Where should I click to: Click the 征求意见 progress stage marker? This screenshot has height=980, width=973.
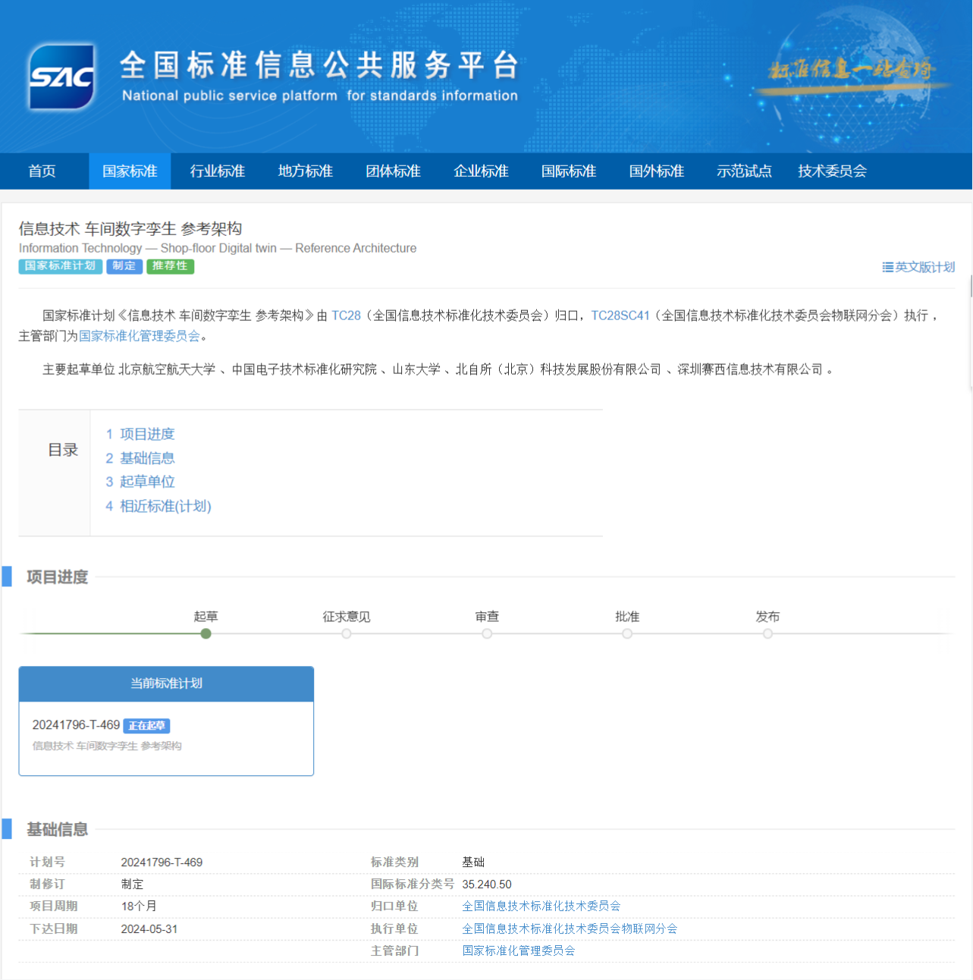click(x=347, y=633)
